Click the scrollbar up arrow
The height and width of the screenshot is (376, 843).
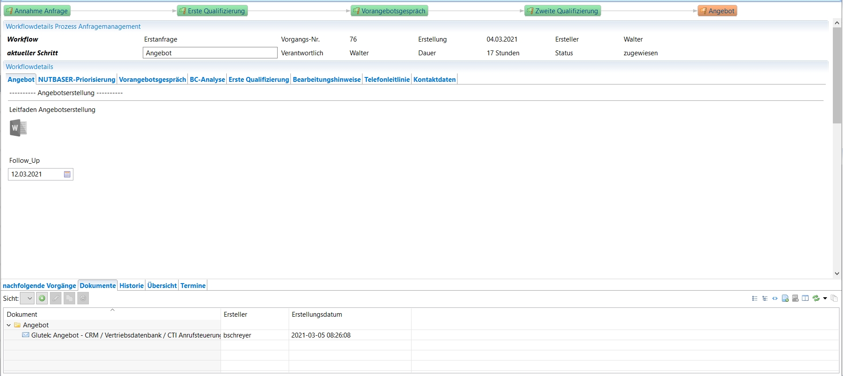pyautogui.click(x=837, y=23)
